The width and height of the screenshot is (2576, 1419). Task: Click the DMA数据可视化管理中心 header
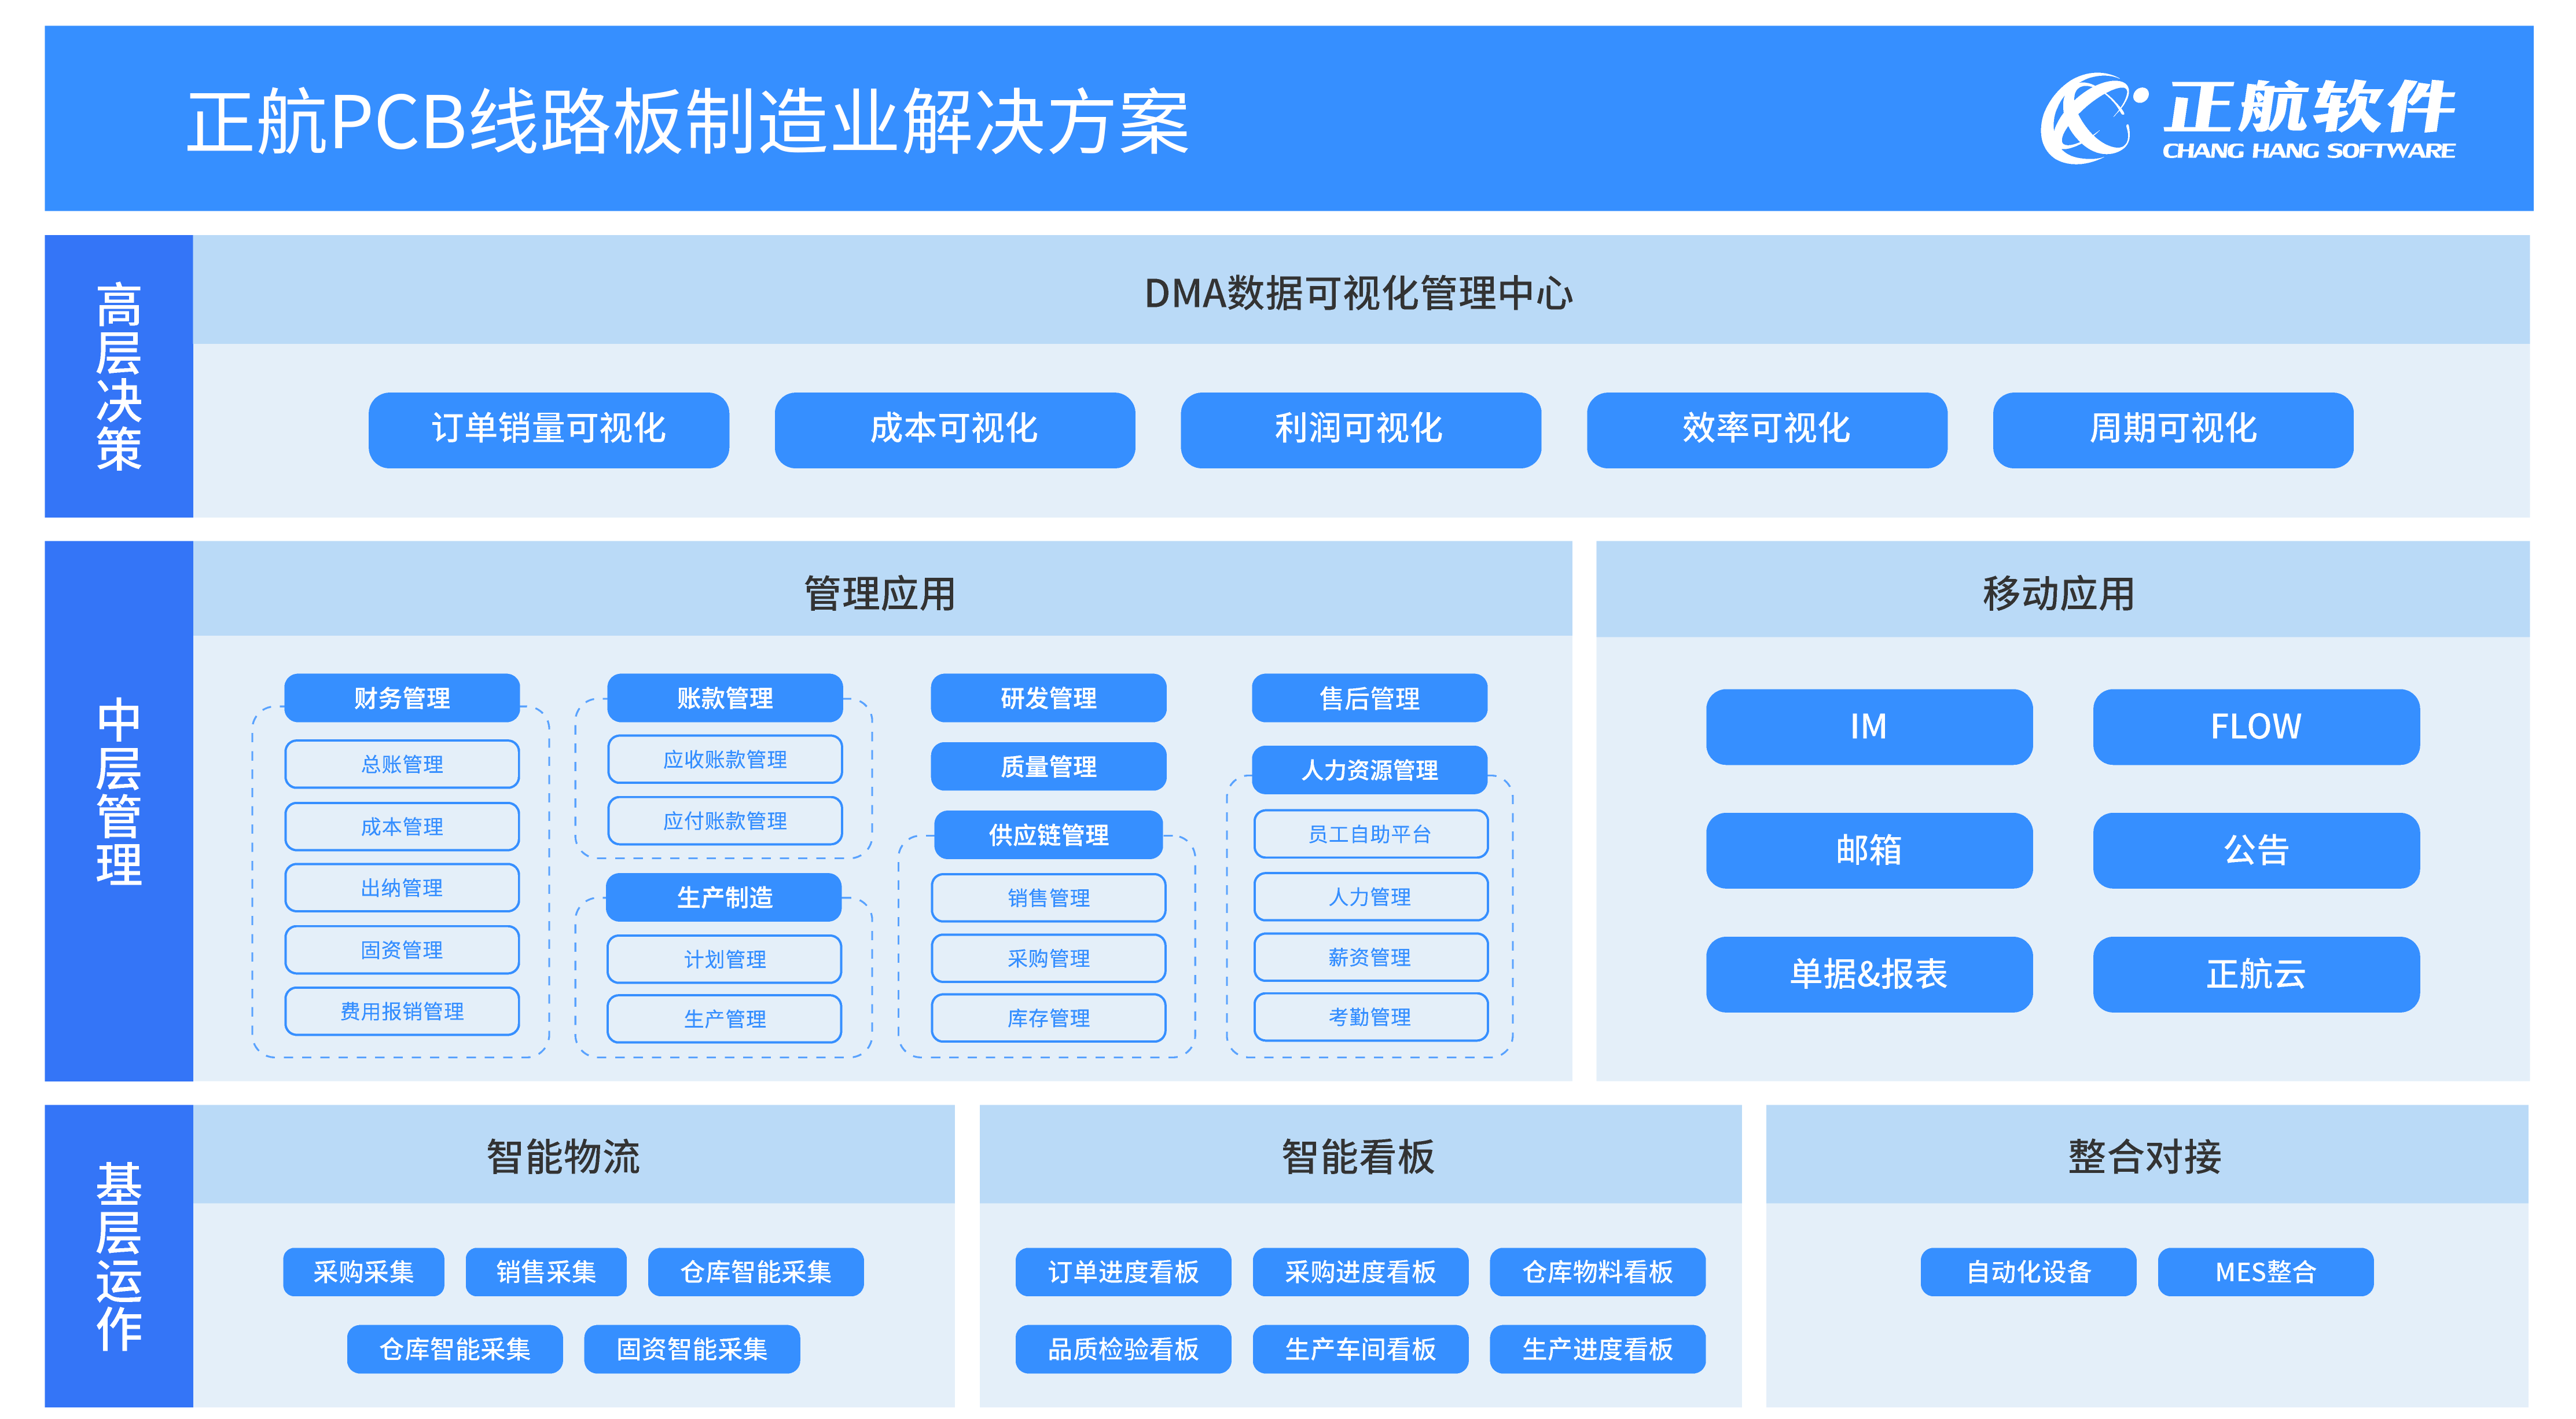1359,293
